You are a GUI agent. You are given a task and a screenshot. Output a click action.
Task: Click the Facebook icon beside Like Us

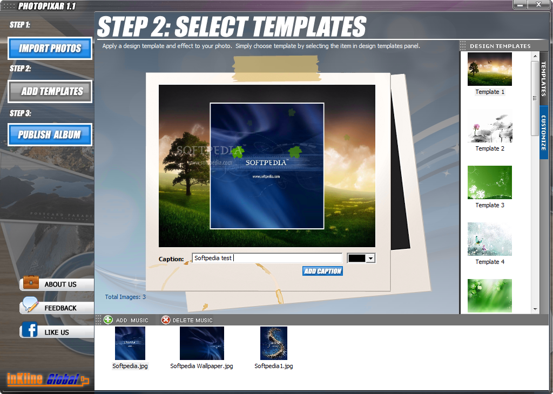(x=30, y=330)
